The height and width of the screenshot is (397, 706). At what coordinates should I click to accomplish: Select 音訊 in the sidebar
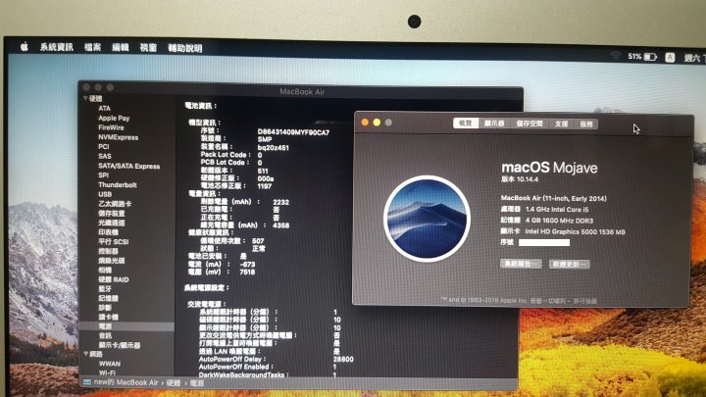pos(105,336)
